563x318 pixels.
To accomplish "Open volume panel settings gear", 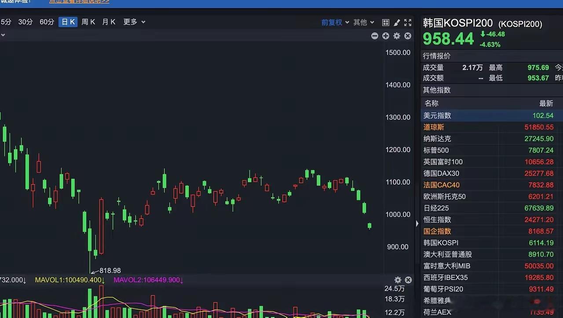I will [x=398, y=280].
